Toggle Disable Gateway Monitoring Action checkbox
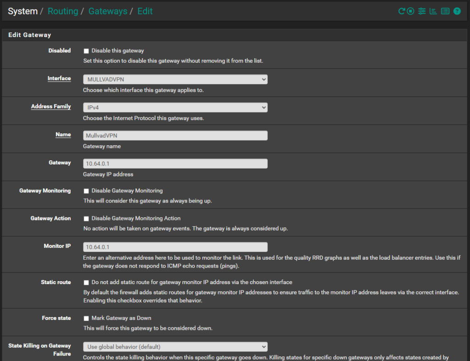The width and height of the screenshot is (470, 361). [86, 219]
